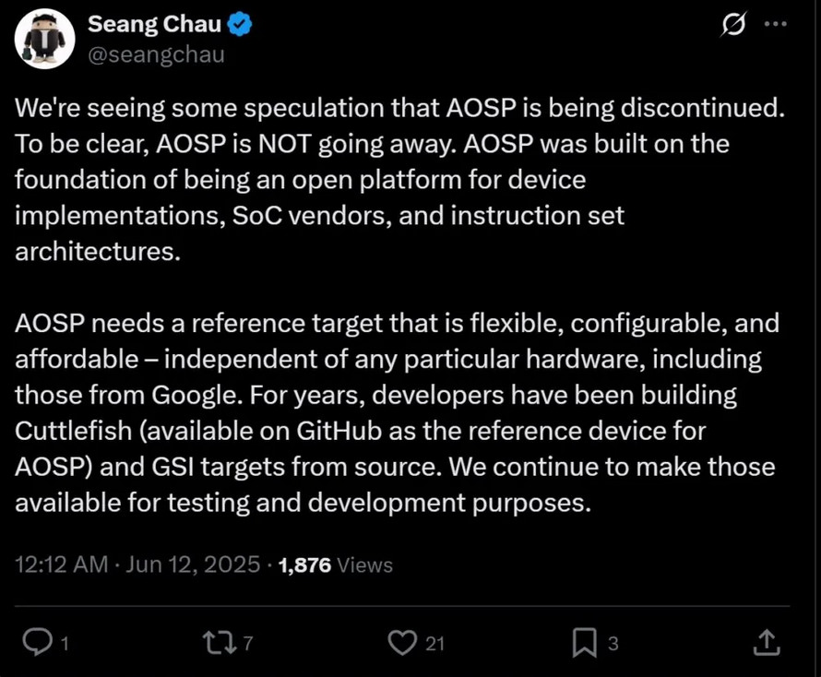
Task: Open the three-dot more options menu
Action: [776, 24]
